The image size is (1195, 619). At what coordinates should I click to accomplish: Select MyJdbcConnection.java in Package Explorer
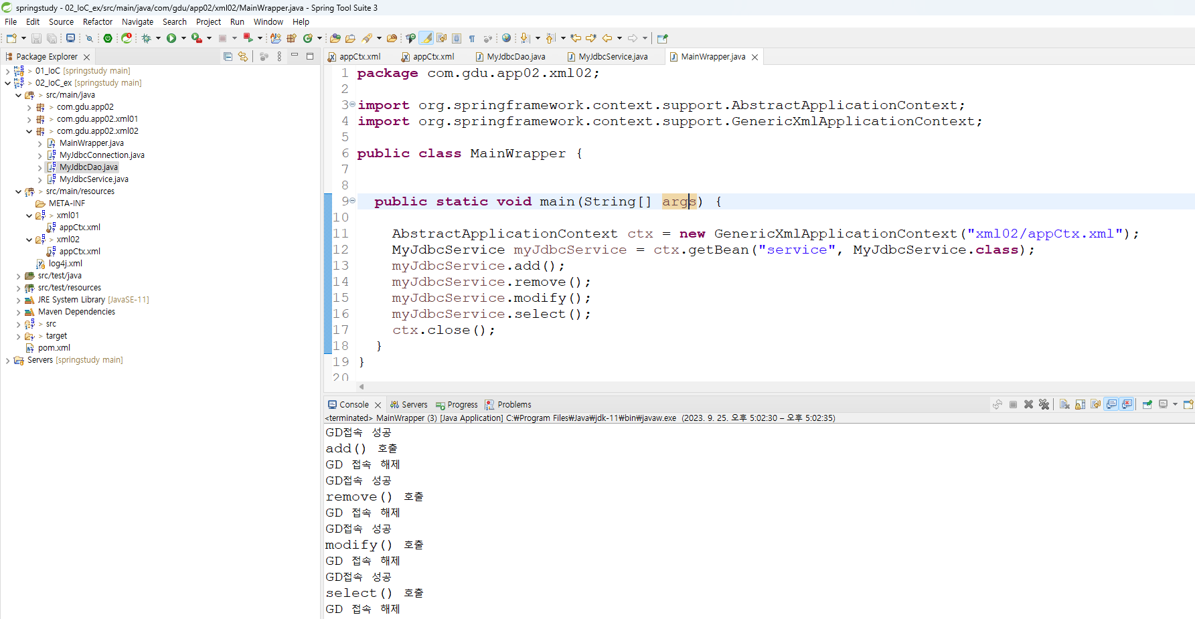tap(102, 155)
